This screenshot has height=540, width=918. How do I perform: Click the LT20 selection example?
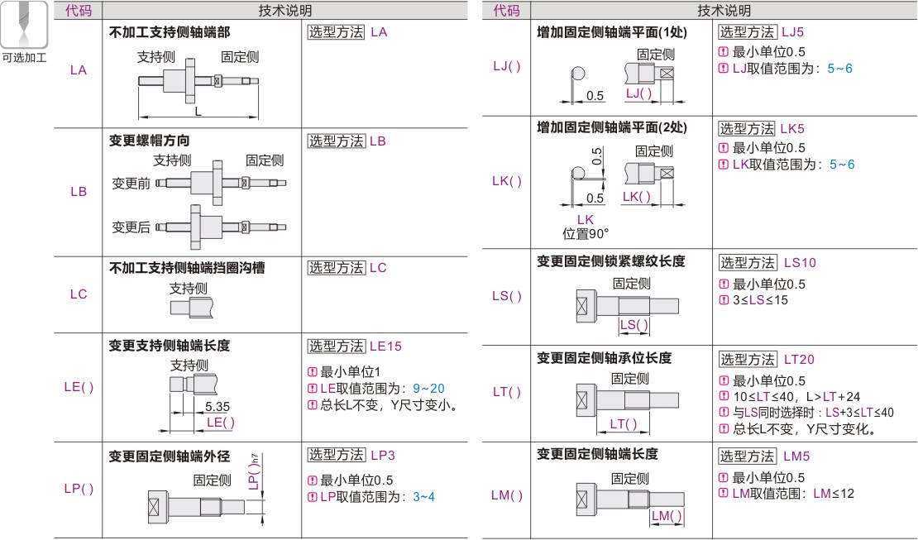799,360
